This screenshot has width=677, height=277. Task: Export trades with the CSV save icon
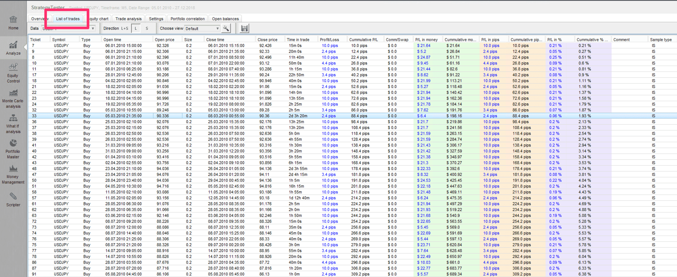pyautogui.click(x=244, y=28)
